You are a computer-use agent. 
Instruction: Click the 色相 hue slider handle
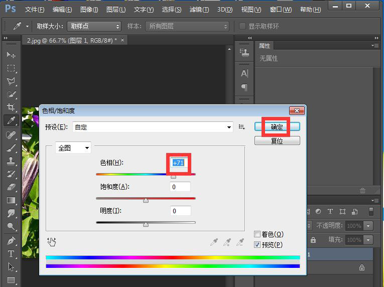tap(173, 177)
